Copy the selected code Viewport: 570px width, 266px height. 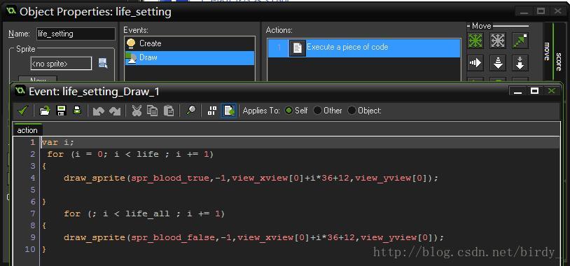(x=153, y=111)
